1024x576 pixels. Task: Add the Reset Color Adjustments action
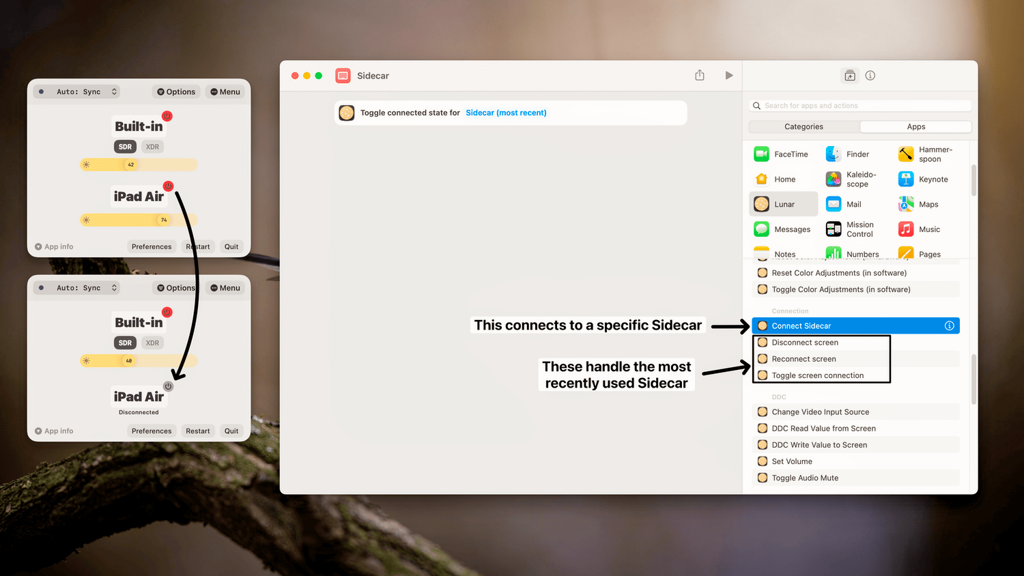856,273
